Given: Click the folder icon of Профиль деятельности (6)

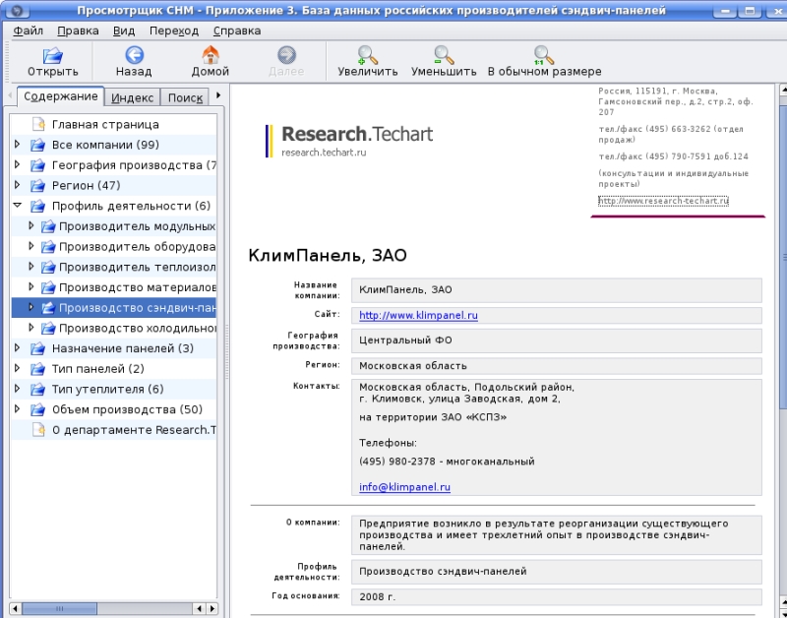Looking at the screenshot, I should [37, 206].
